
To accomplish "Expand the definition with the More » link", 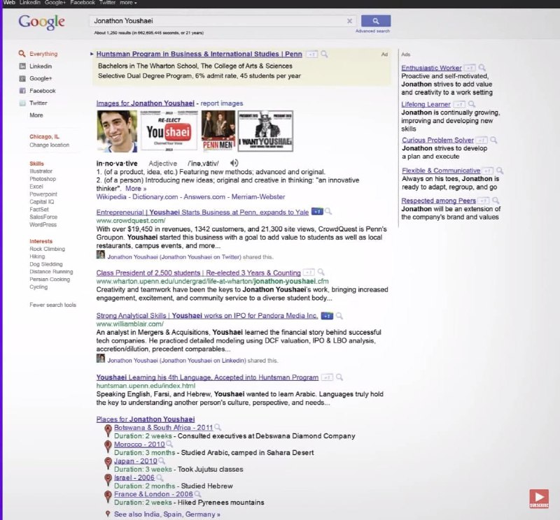I will click(136, 188).
